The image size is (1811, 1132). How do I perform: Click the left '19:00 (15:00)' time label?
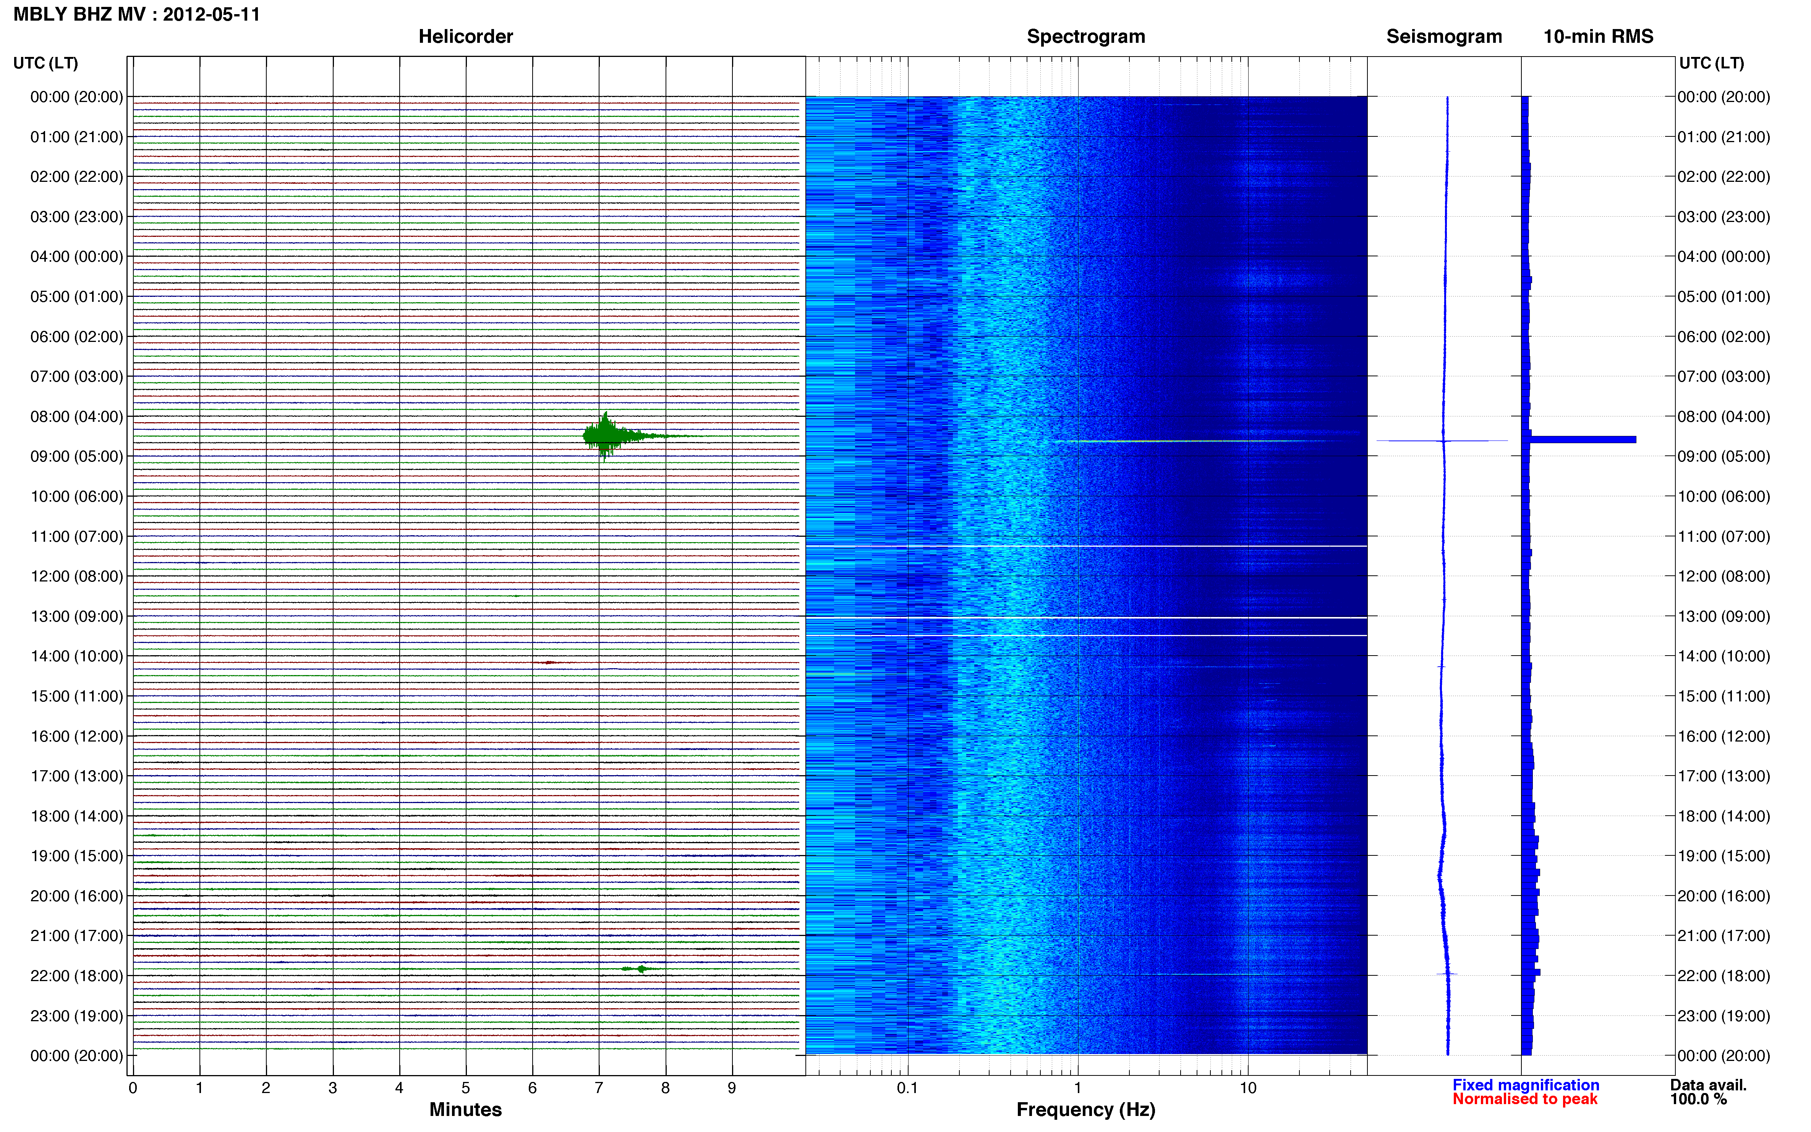[x=76, y=856]
